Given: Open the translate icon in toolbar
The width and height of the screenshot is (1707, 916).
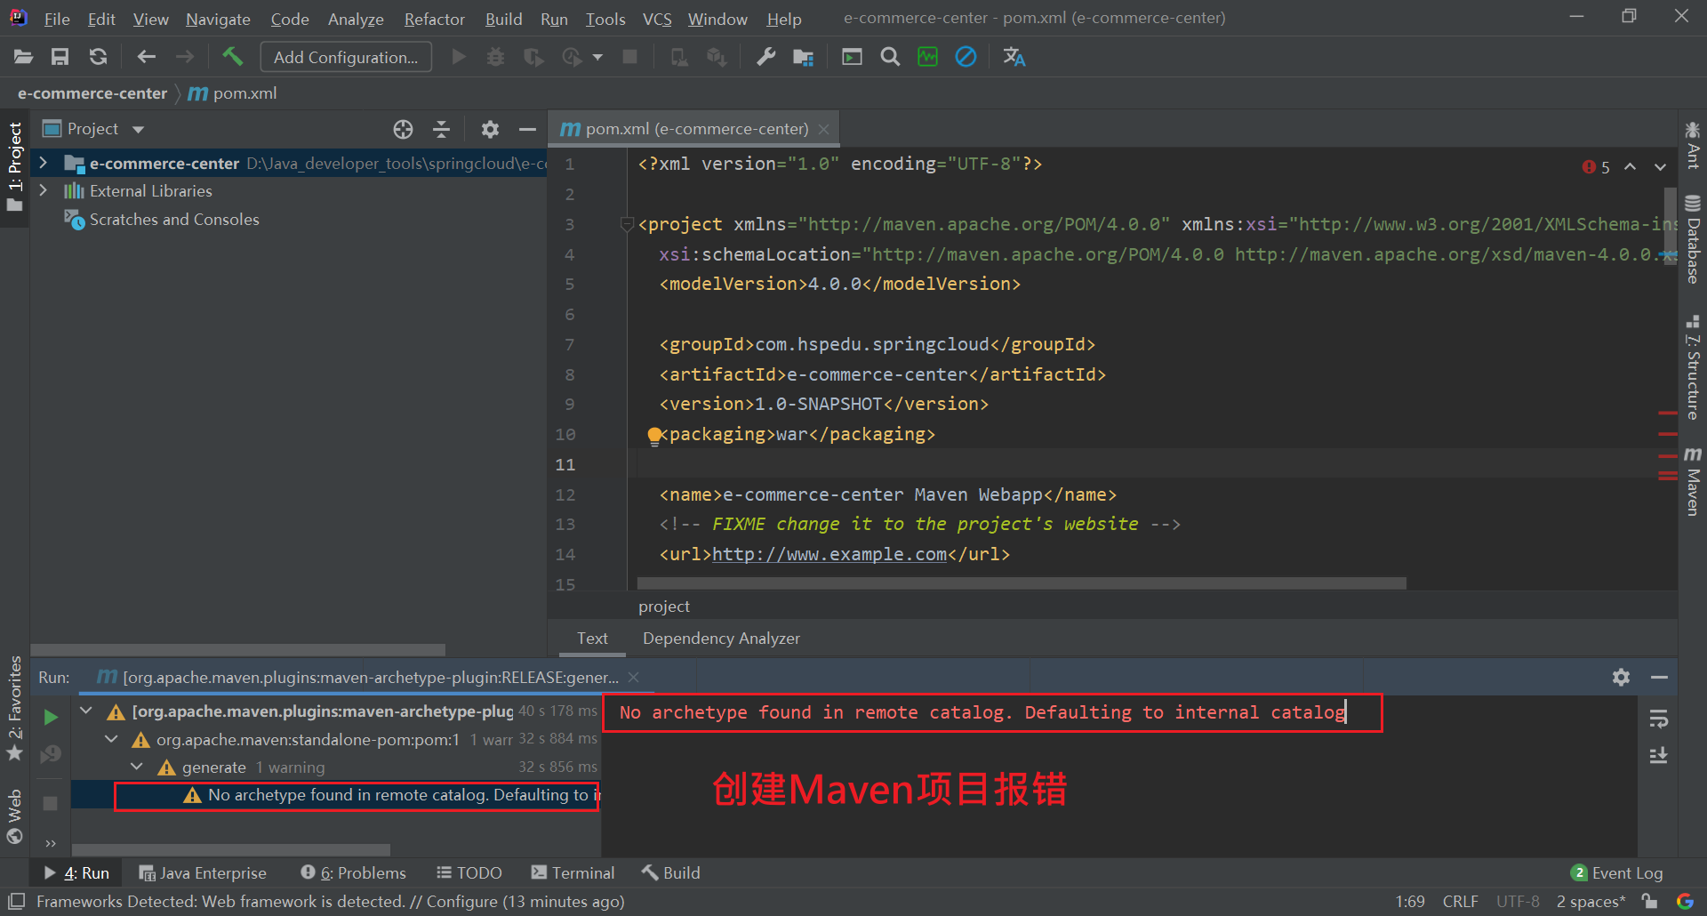Looking at the screenshot, I should coord(1014,57).
